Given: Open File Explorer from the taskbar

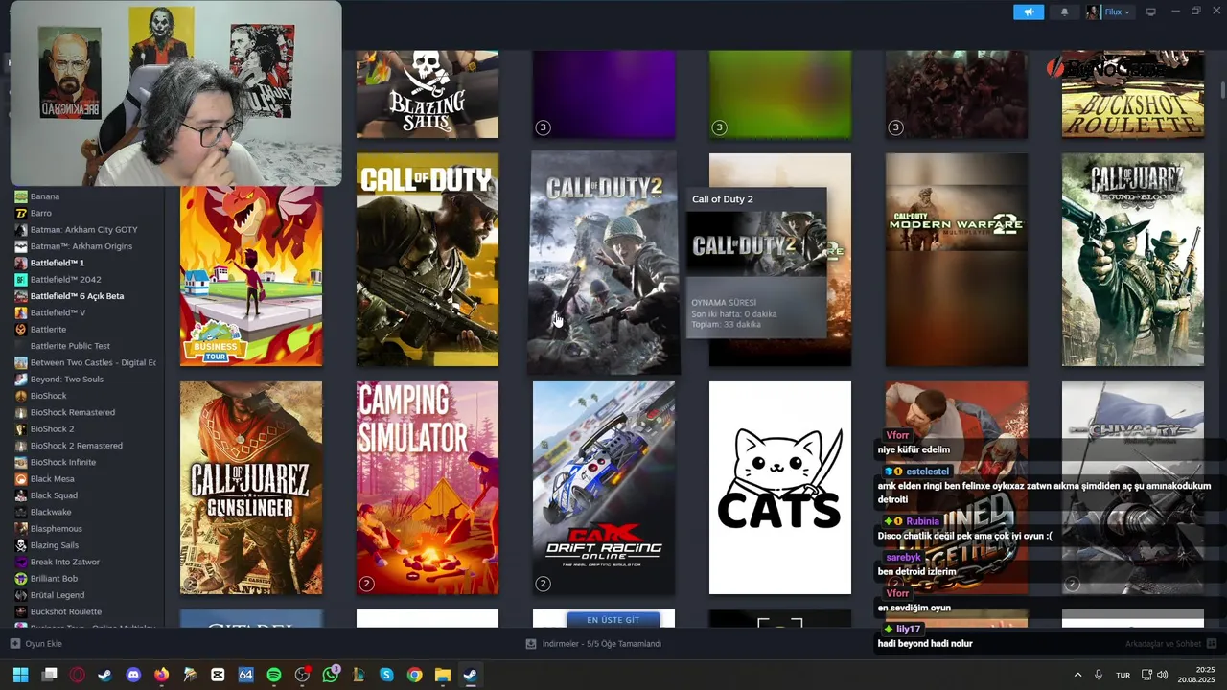Looking at the screenshot, I should (x=443, y=675).
